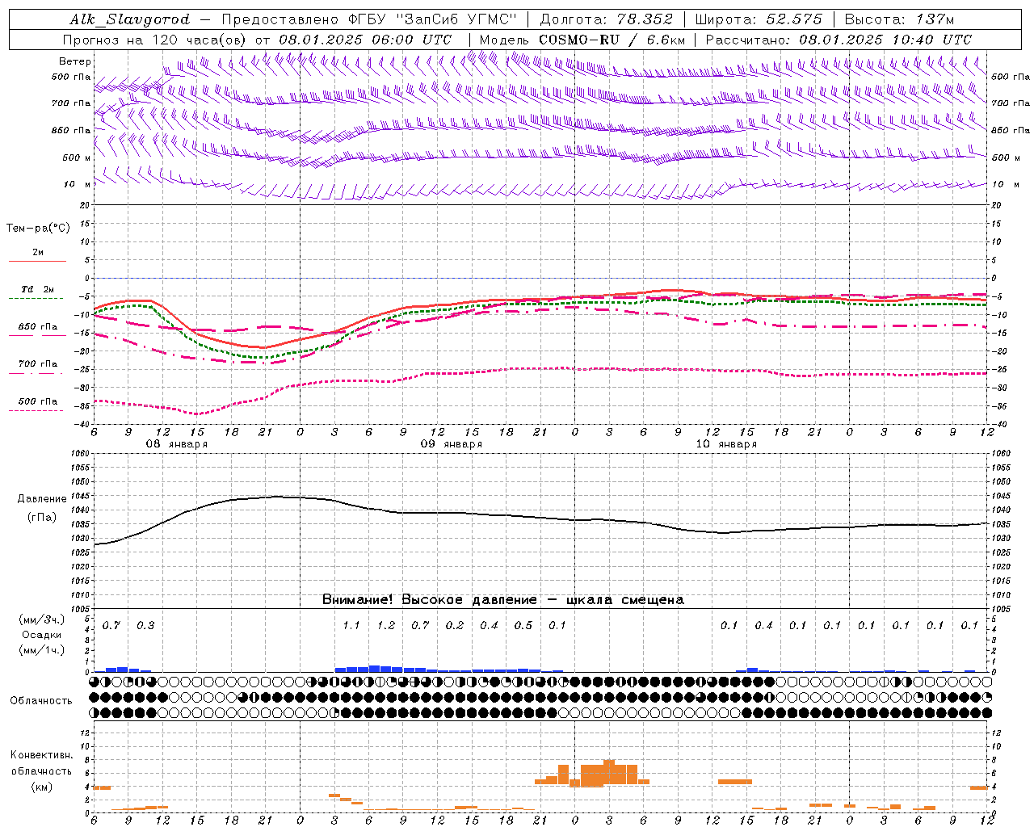Click the (мм/3ч.) precipitation unit label
The image size is (1034, 827).
[x=42, y=619]
